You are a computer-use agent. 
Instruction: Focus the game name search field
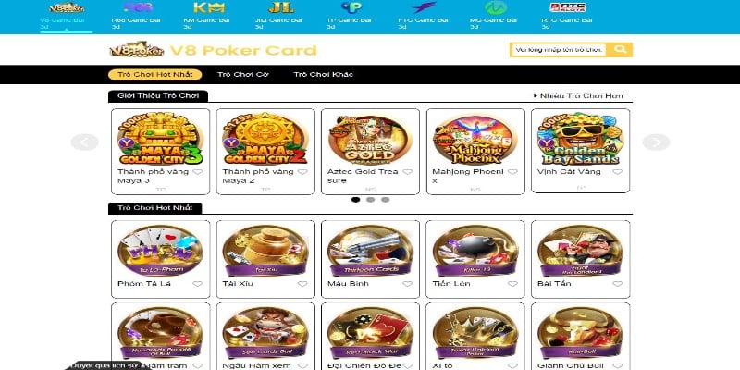[x=559, y=50]
